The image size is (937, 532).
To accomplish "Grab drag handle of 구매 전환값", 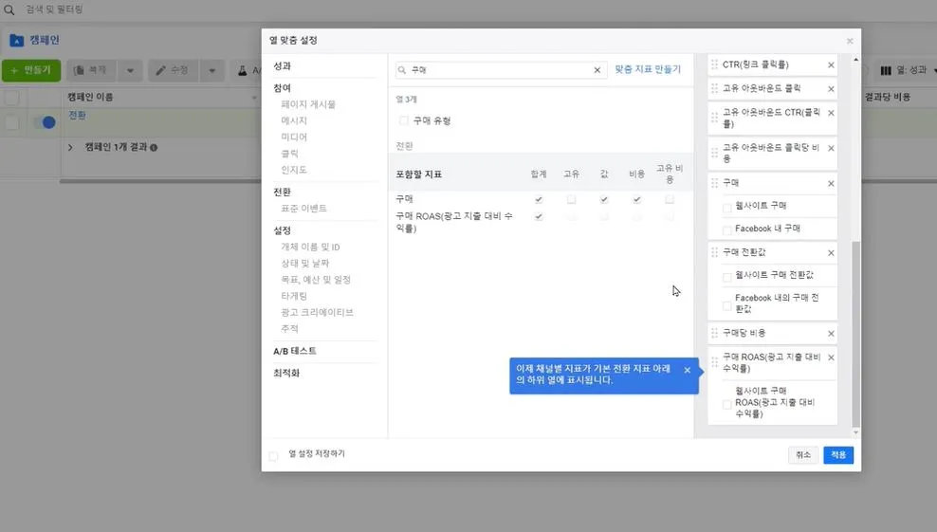I will click(x=715, y=252).
